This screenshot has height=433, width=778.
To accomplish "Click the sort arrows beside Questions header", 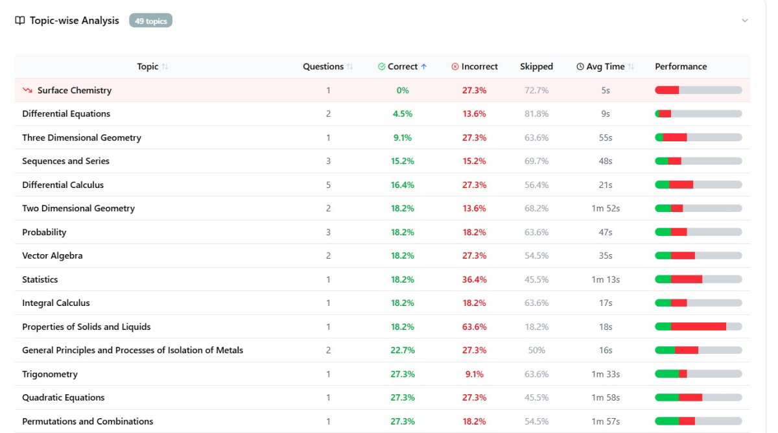I will [350, 67].
